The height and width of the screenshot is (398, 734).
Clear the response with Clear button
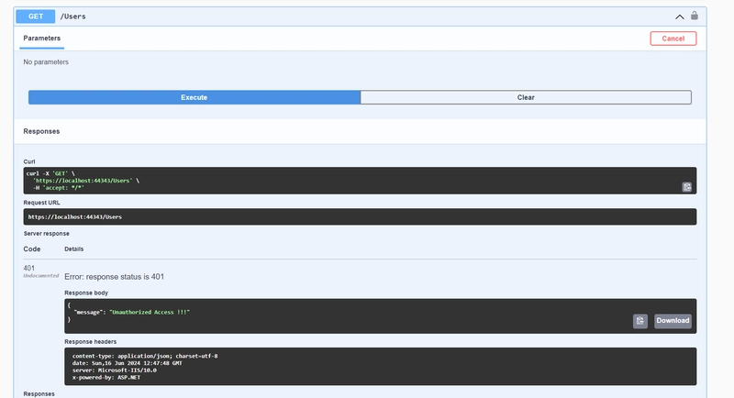(525, 97)
